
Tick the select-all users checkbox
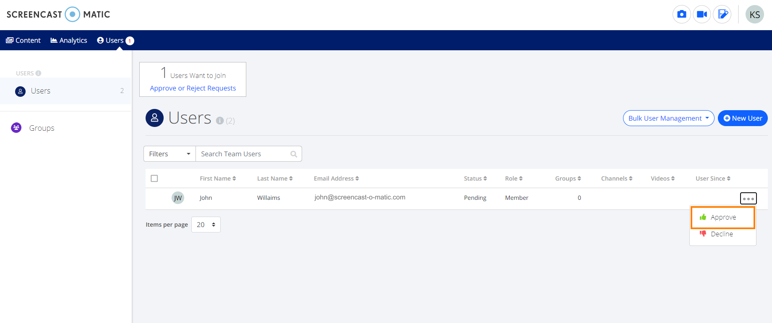(154, 178)
